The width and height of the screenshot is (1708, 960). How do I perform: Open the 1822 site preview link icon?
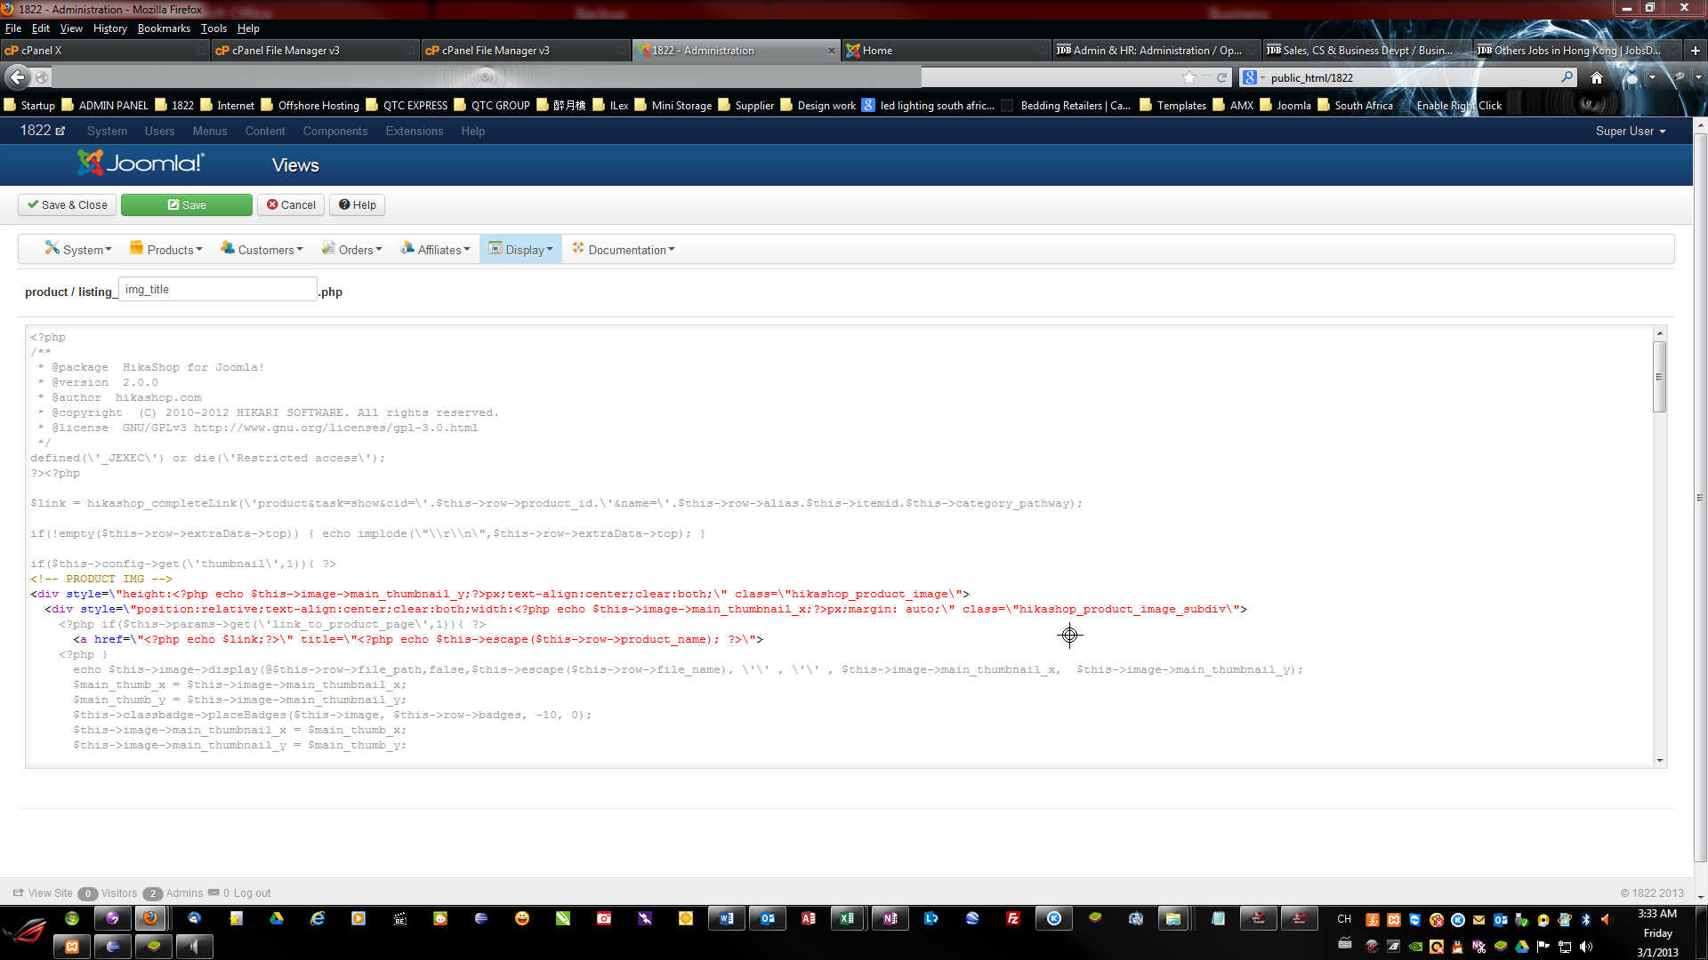point(60,131)
